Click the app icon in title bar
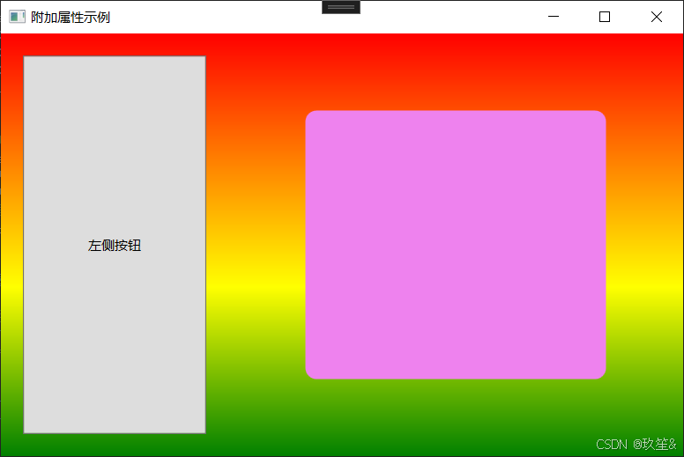Image resolution: width=684 pixels, height=457 pixels. (x=17, y=17)
